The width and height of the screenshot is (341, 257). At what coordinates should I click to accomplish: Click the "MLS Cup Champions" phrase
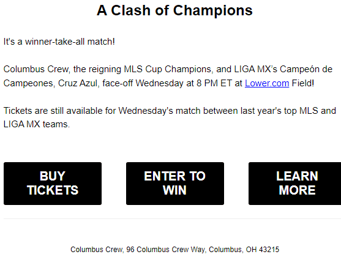168,69
